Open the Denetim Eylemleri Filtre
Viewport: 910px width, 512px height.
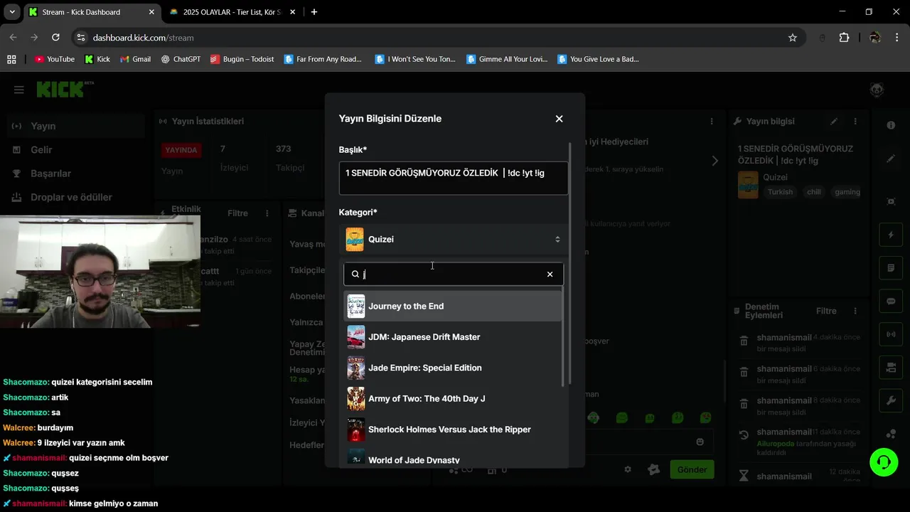826,311
